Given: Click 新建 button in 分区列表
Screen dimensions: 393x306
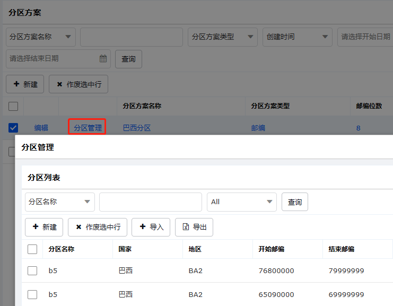Looking at the screenshot, I should click(x=44, y=227).
